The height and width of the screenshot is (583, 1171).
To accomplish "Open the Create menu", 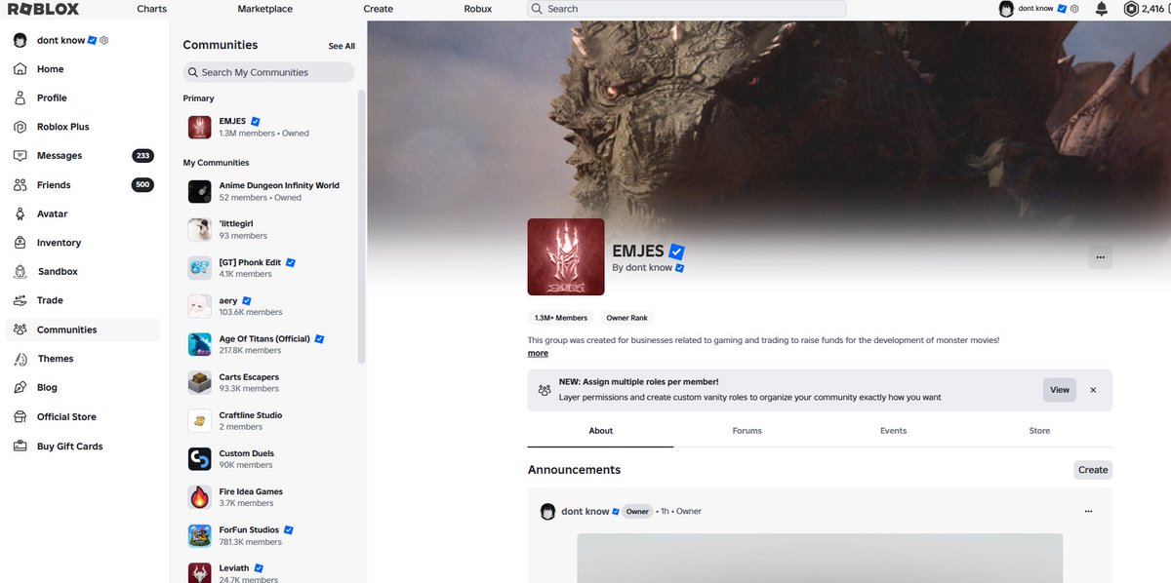I will tap(379, 9).
